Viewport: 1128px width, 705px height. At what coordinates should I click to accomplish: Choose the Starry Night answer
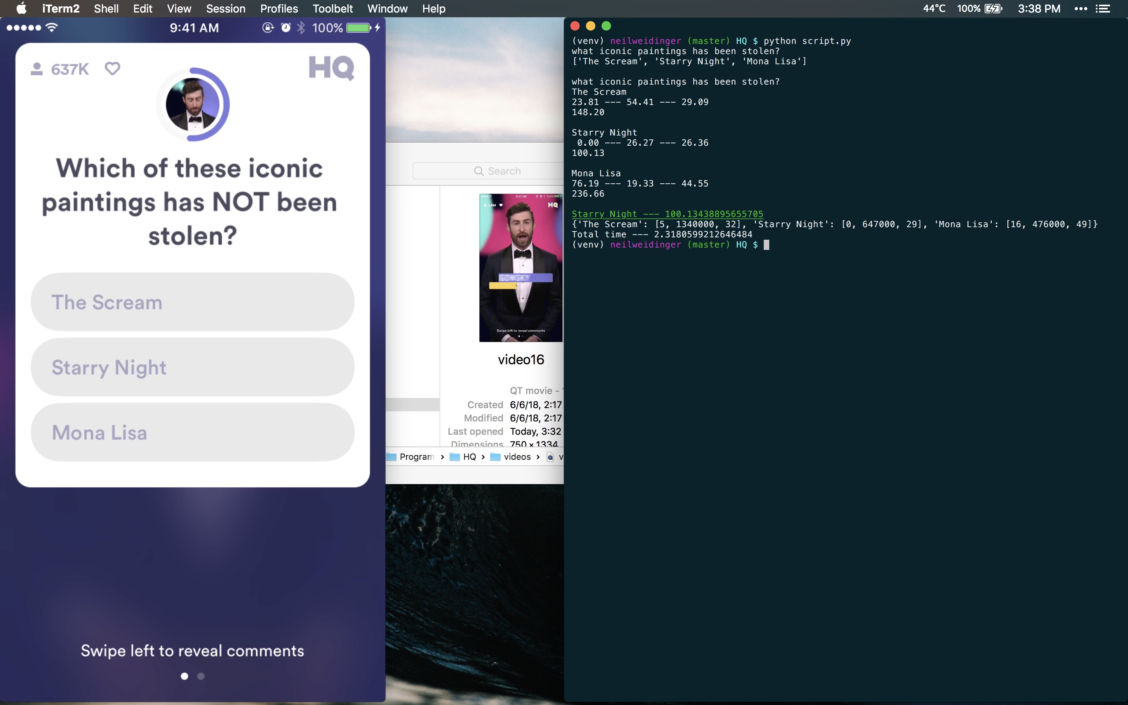193,367
